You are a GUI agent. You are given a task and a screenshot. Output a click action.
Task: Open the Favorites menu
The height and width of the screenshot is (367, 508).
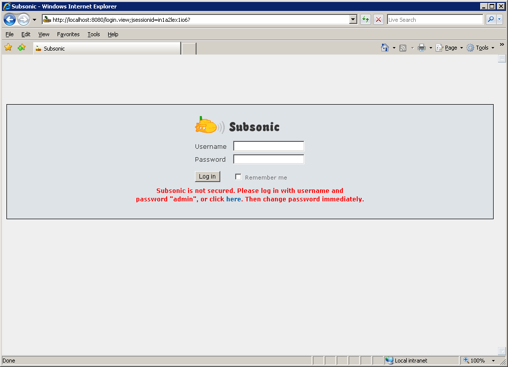(68, 34)
